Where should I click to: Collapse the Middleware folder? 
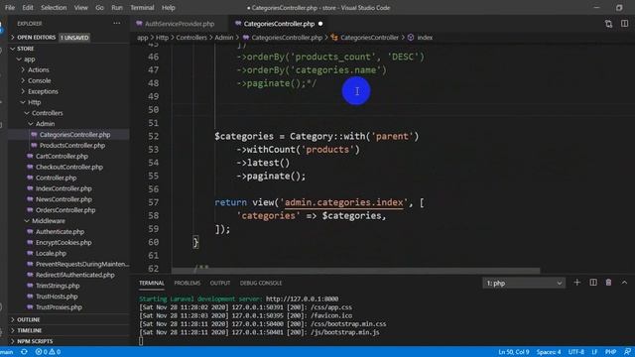49,221
